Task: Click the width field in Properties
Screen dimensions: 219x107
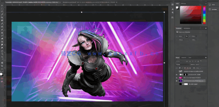Action: tap(181, 36)
